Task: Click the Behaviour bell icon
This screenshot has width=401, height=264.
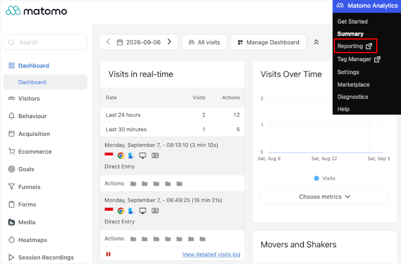Action: click(12, 116)
